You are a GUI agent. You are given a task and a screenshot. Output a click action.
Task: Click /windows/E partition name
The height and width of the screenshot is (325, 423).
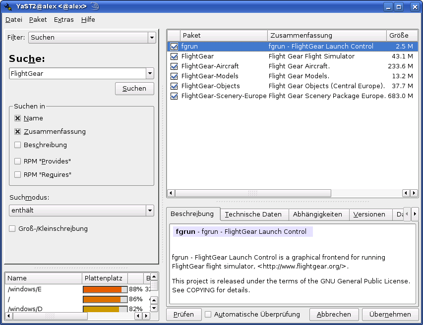[x=25, y=289]
